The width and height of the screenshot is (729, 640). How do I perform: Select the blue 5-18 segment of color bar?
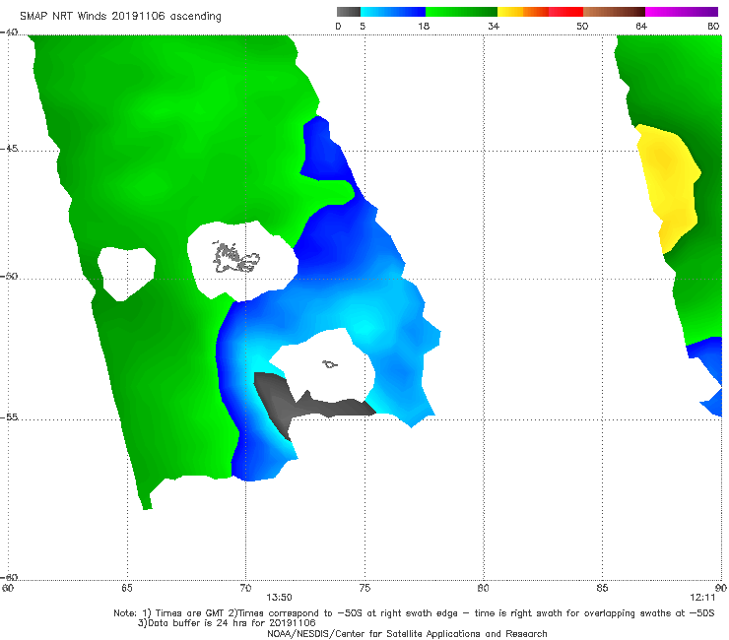(393, 12)
